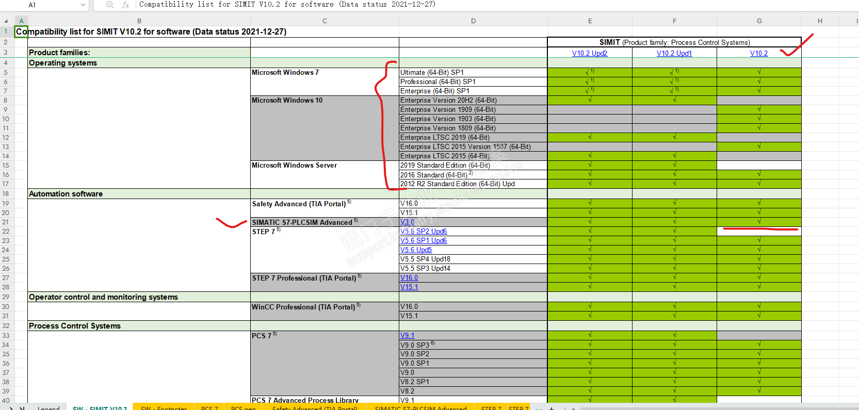
Task: Switch to the SW - Footnotes sheet tab
Action: pyautogui.click(x=164, y=407)
